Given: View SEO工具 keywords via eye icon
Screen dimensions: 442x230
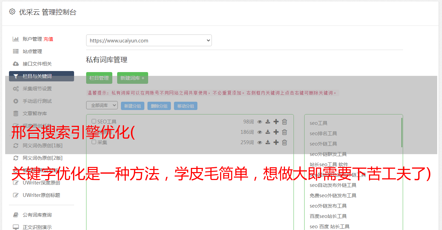Looking at the screenshot, I should pos(260,122).
